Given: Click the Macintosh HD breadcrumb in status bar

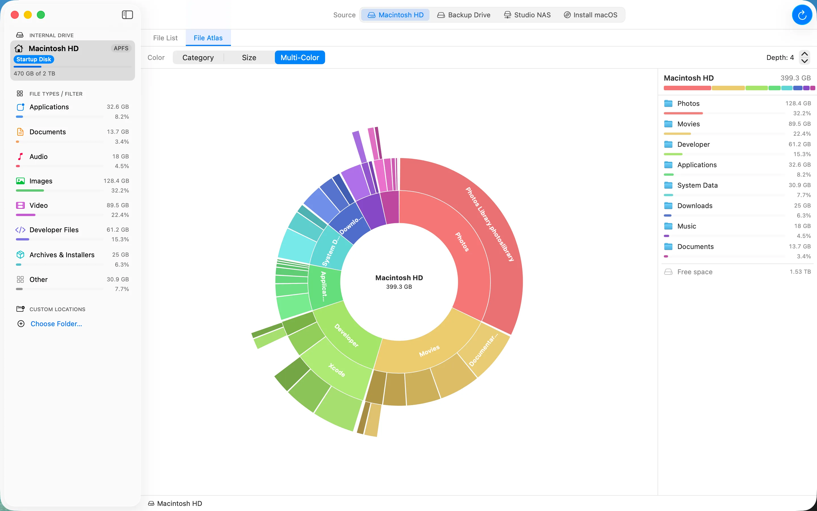Looking at the screenshot, I should pyautogui.click(x=175, y=503).
